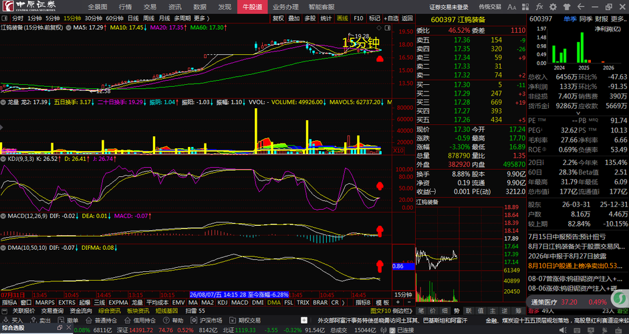Click the blue 0.86 price marker

tap(403, 267)
